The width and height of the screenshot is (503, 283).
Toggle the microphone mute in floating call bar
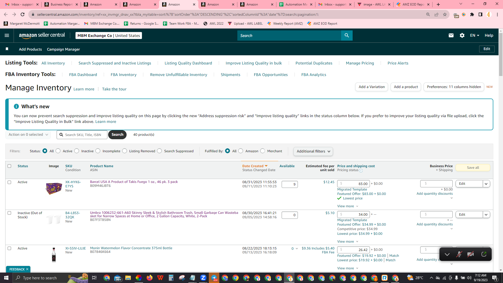tap(459, 254)
